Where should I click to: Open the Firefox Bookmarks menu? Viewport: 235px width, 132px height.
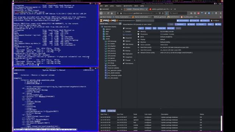128,6
